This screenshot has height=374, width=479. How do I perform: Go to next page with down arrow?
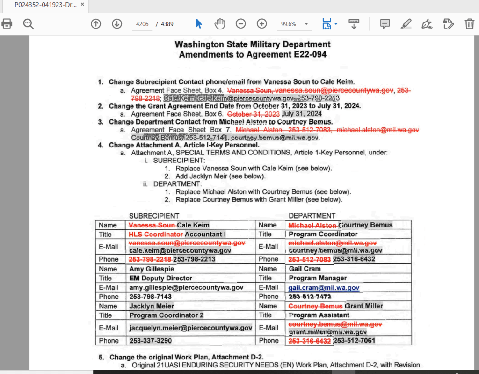point(116,24)
